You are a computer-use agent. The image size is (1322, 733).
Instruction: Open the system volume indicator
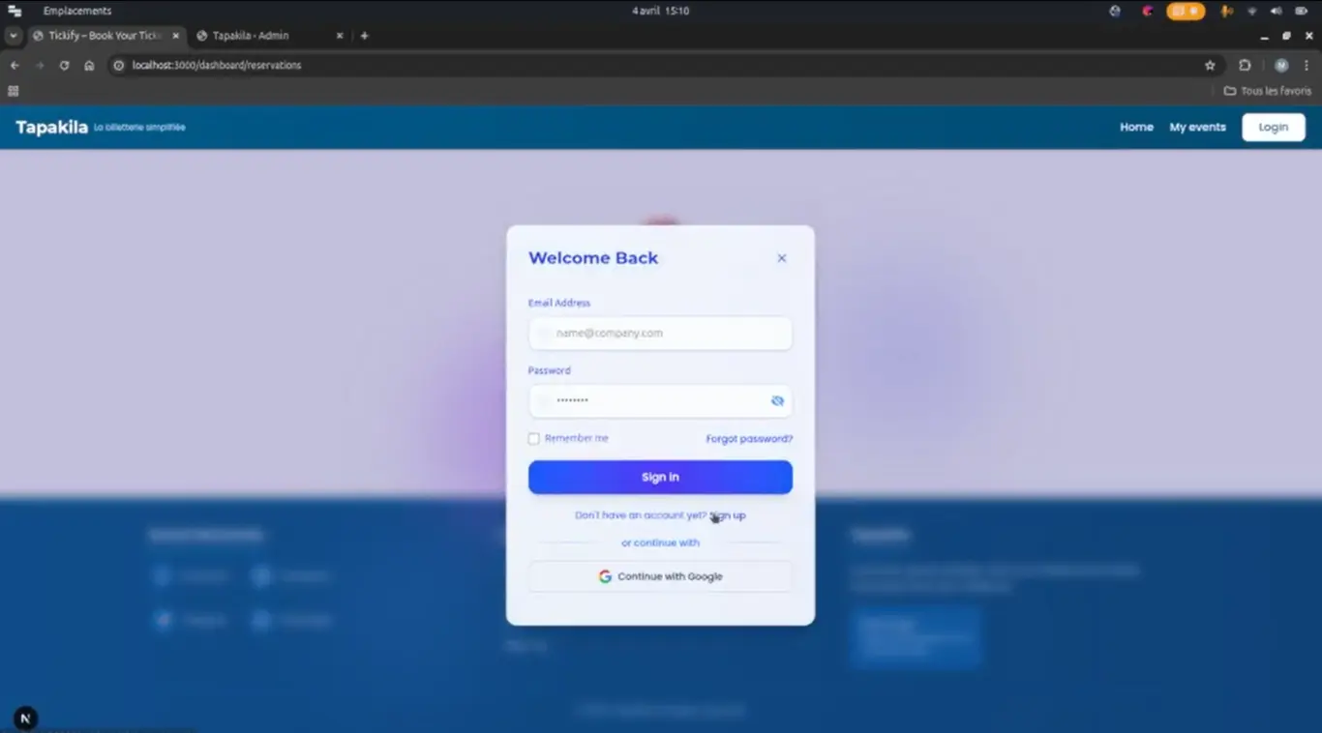tap(1276, 11)
